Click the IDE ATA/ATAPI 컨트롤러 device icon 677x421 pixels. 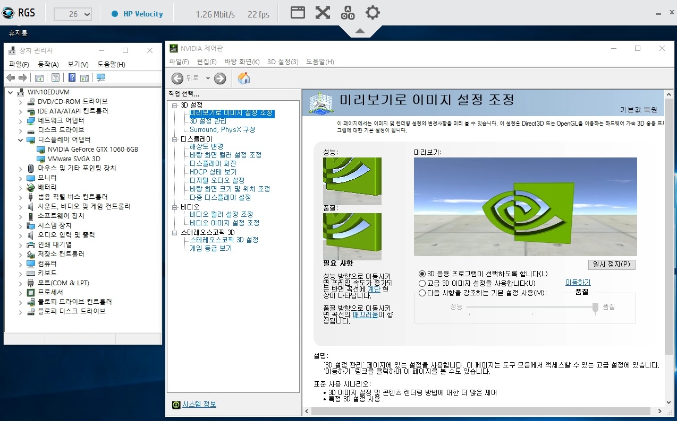tap(31, 111)
